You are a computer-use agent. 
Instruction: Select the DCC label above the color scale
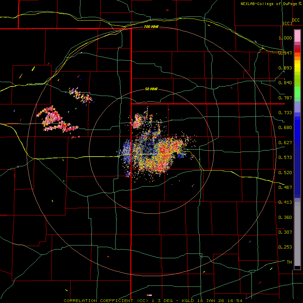point(296,20)
